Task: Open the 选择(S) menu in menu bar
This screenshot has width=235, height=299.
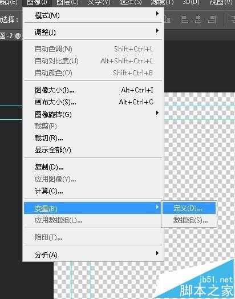Action: (131, 2)
